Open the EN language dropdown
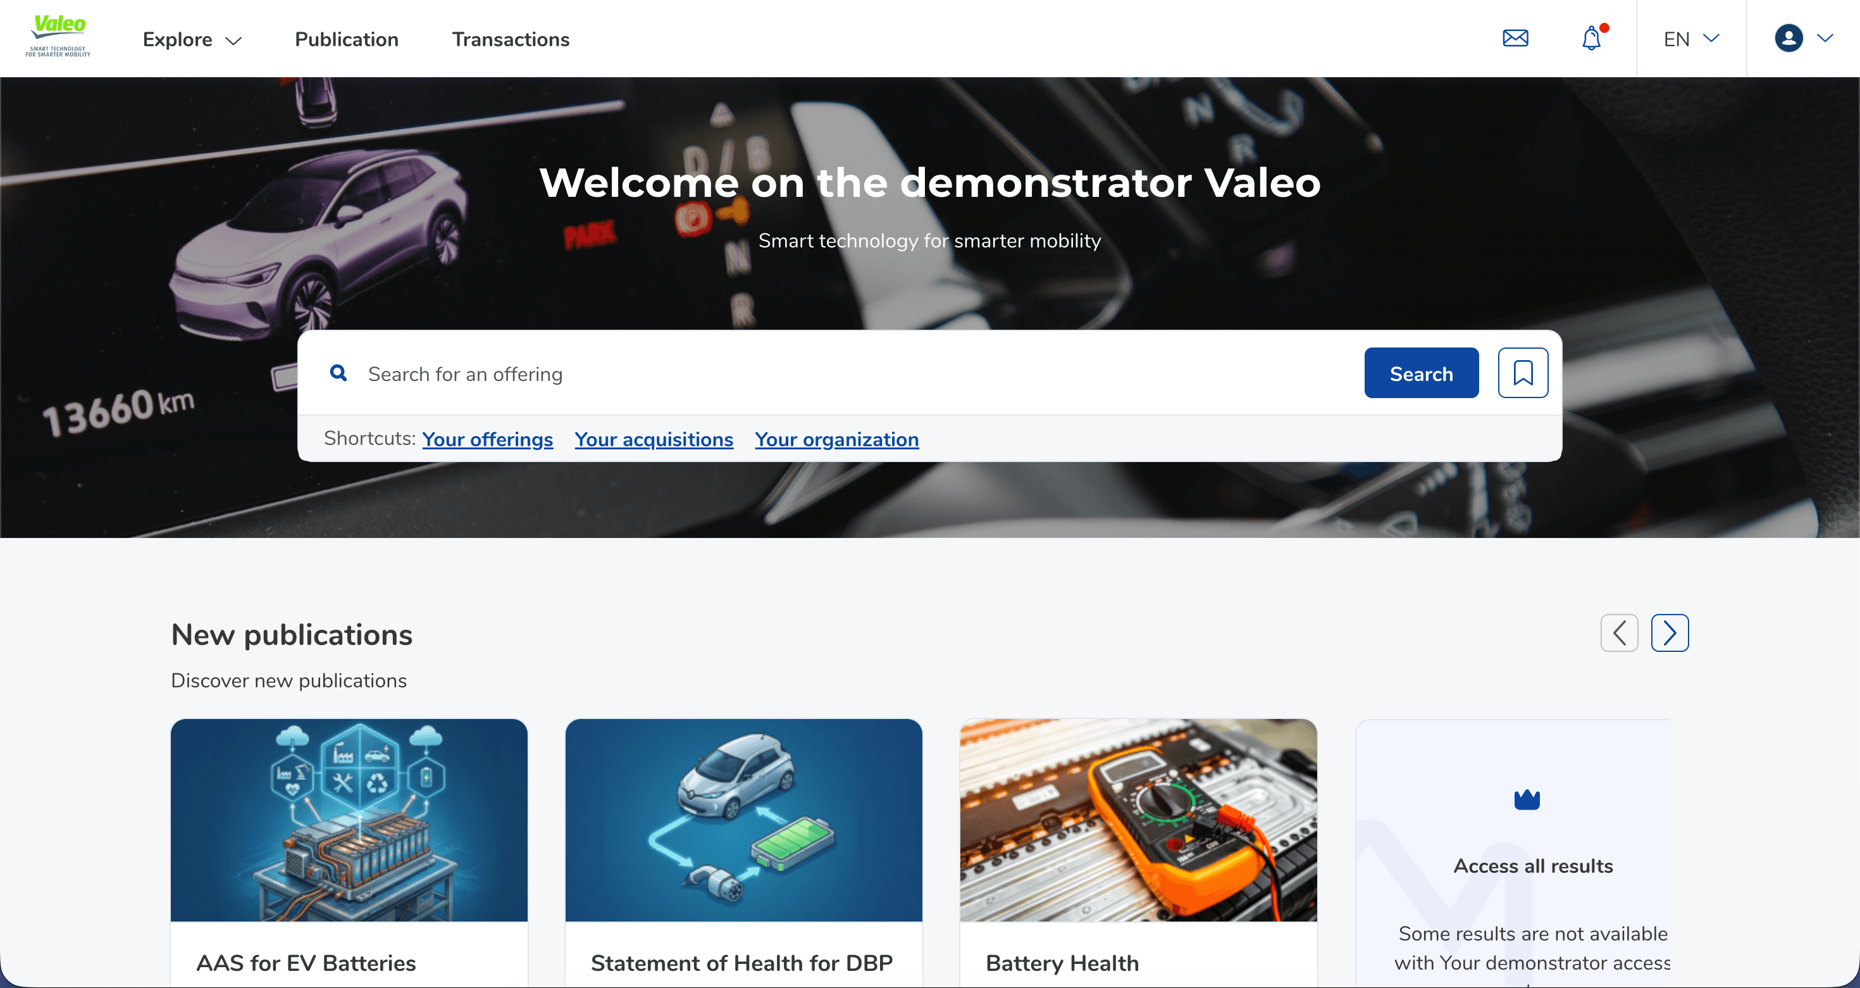 [x=1690, y=39]
